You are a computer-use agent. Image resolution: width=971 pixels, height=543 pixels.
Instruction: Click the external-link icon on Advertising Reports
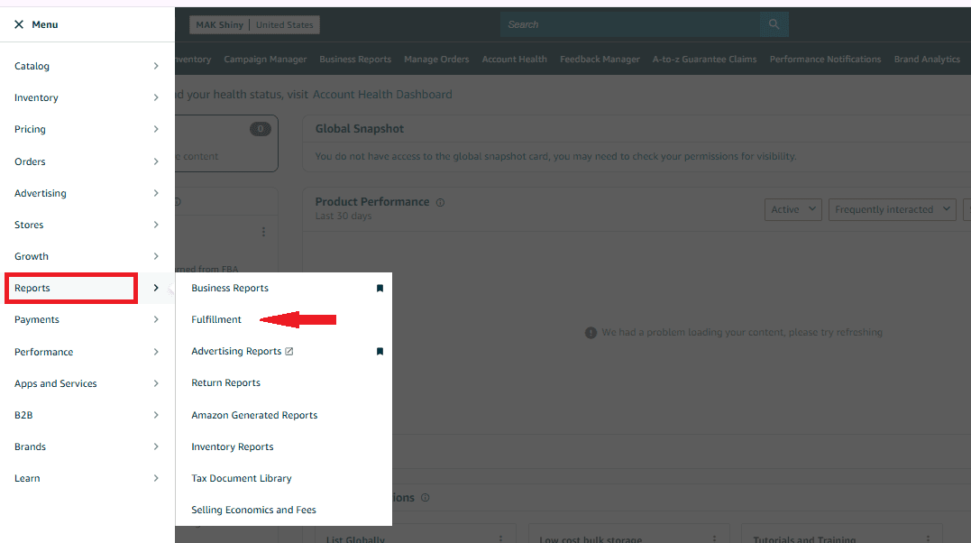289,351
